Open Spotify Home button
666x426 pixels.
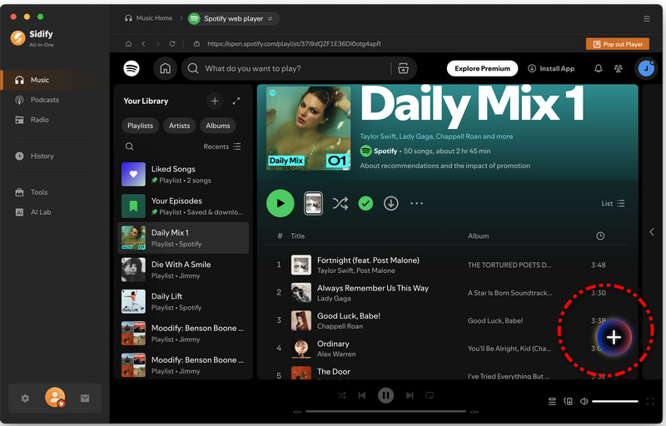point(165,68)
